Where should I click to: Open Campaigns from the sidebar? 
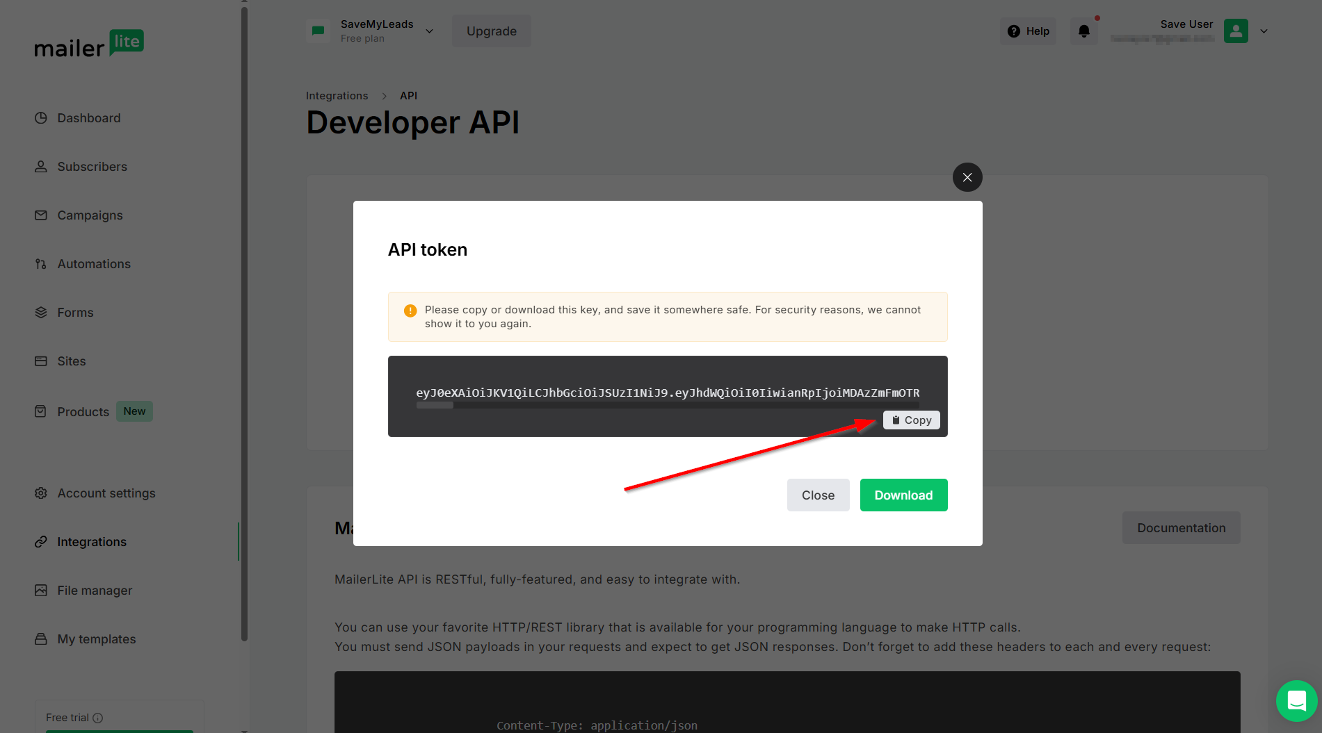pyautogui.click(x=90, y=215)
